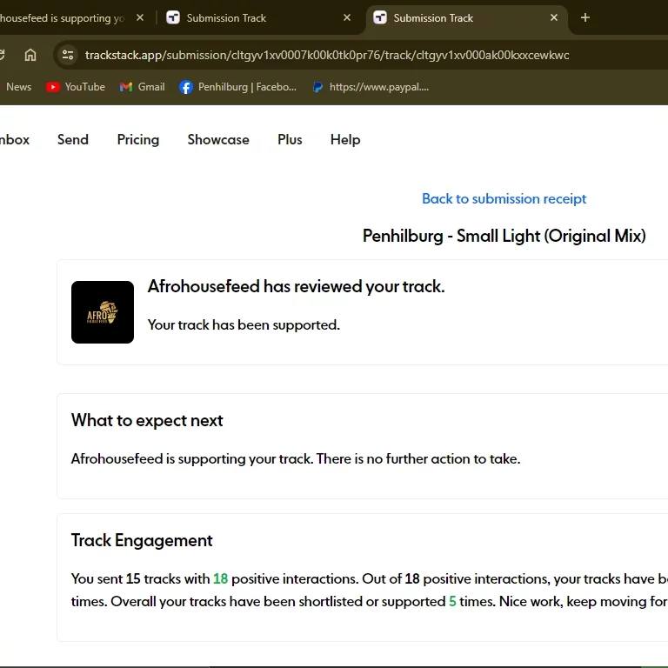Viewport: 668px width, 668px height.
Task: Open the Send navigation item
Action: pyautogui.click(x=73, y=140)
